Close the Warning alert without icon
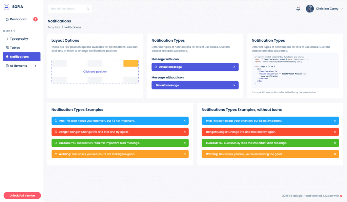Viewport: 347px width, 202px height. [x=335, y=154]
